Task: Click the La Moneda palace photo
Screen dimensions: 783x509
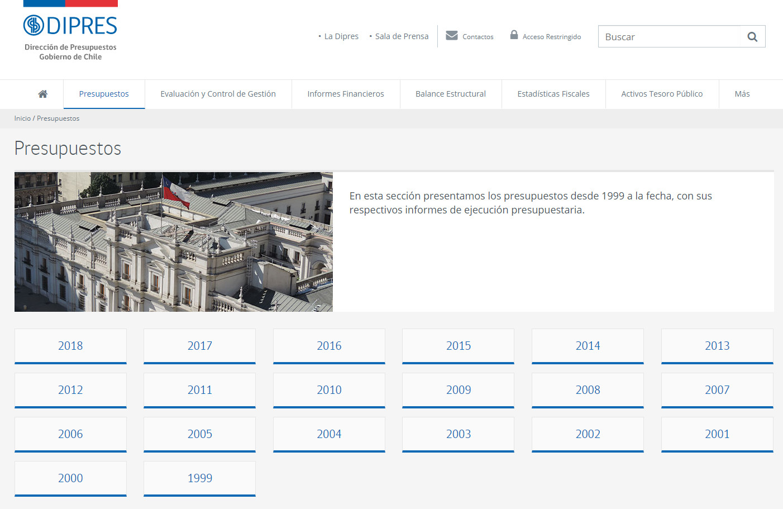Action: pyautogui.click(x=174, y=242)
